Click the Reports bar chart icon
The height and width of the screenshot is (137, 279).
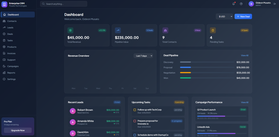(x=4, y=73)
